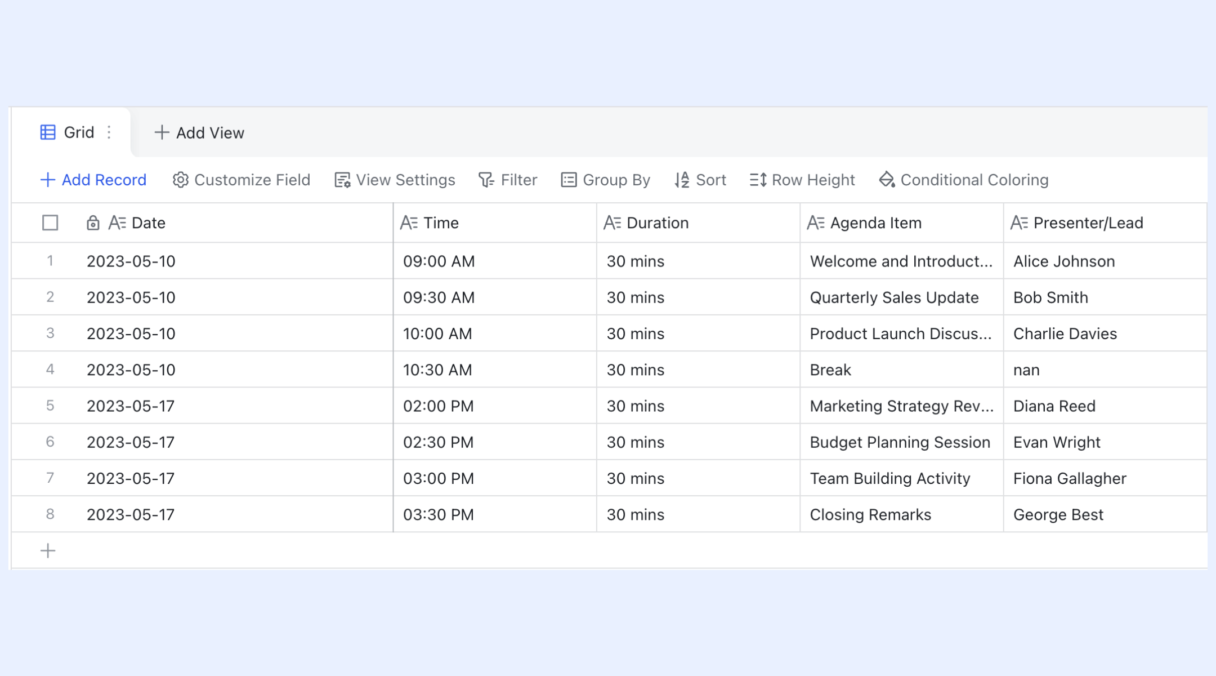The height and width of the screenshot is (676, 1216).
Task: Select row number 8
Action: point(50,514)
